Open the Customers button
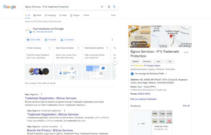The width and height of the screenshot is (211, 135). click(x=67, y=40)
